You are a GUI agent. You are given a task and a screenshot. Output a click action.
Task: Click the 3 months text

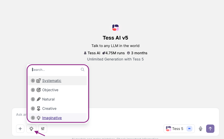(139, 53)
